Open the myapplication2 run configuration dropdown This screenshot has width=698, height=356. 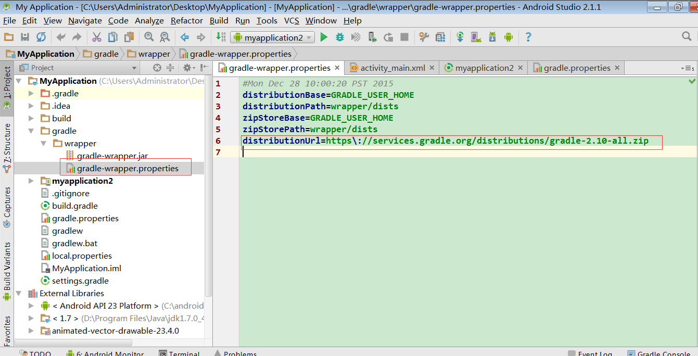tap(273, 37)
